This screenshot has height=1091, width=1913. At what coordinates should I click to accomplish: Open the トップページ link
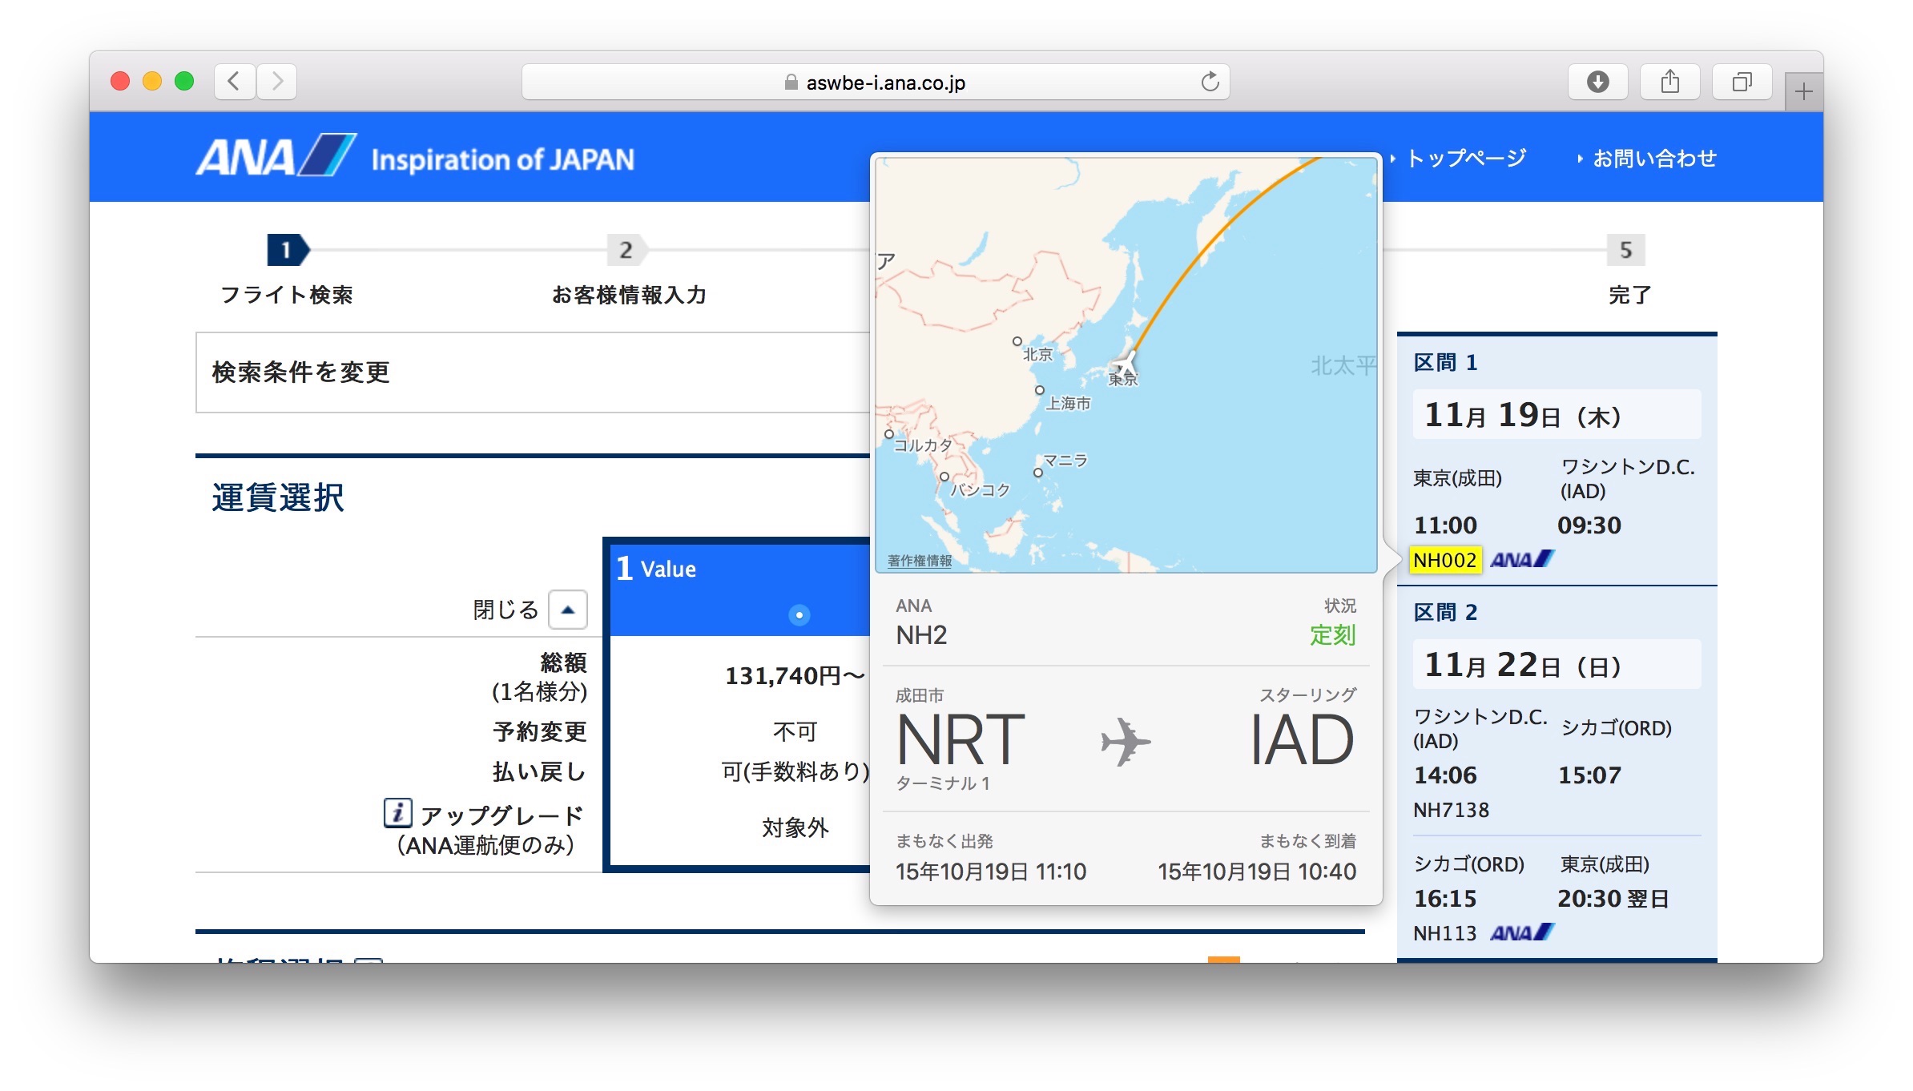1465,159
